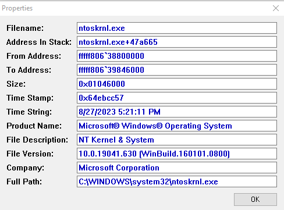Click the 'Company:' label
Screen dimensions: 284x210
(x=26, y=168)
